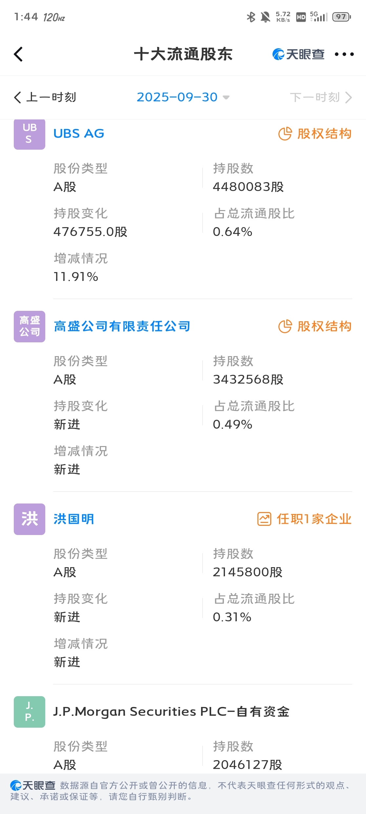This screenshot has width=366, height=814.
Task: Tap the 高盛公司 purple avatar badge
Action: tap(30, 327)
